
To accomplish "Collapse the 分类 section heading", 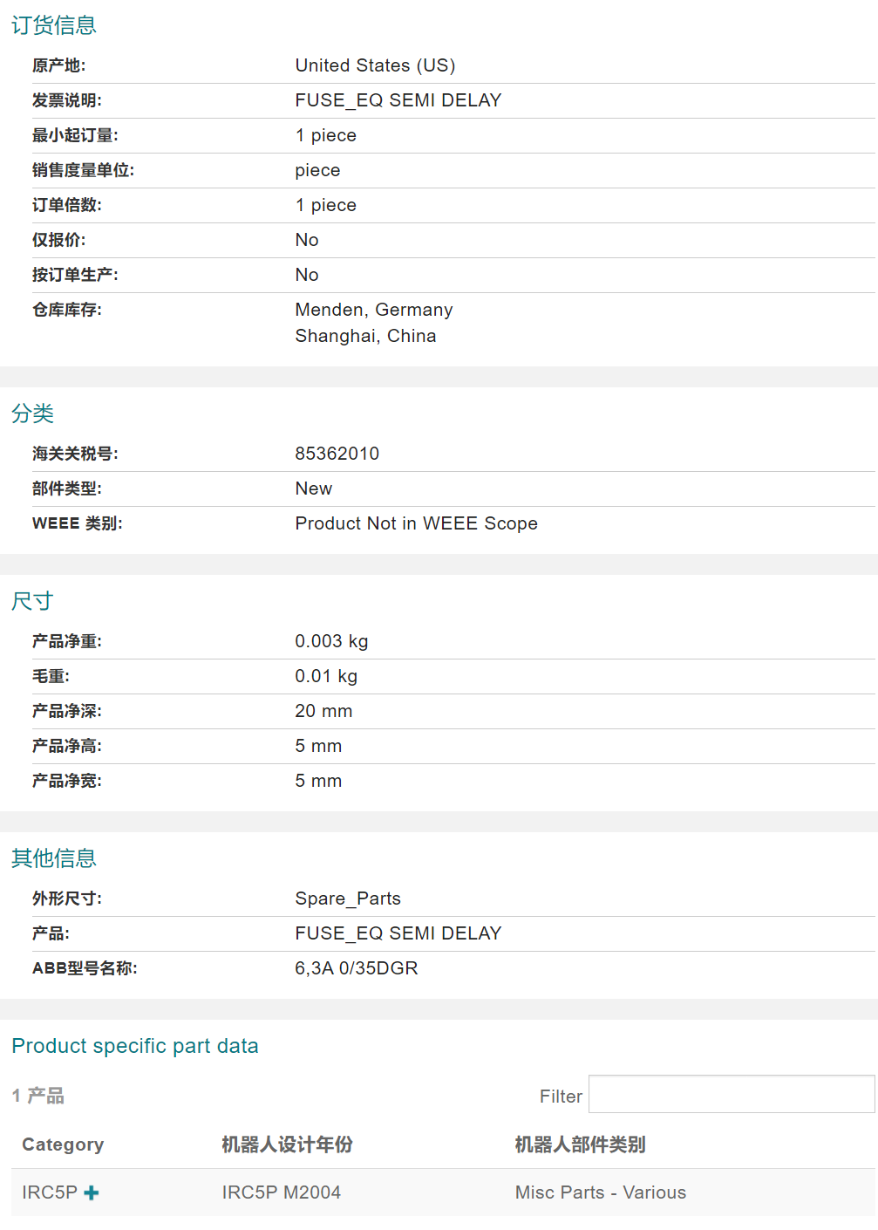I will pyautogui.click(x=33, y=413).
